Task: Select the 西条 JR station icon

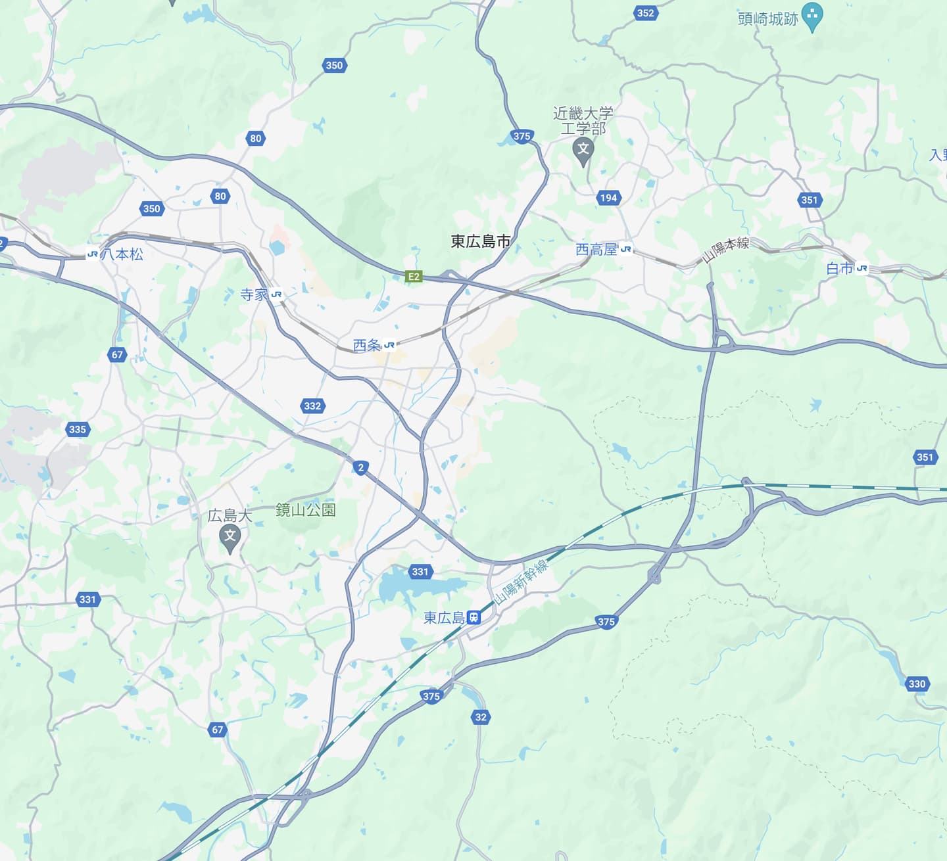Action: tap(389, 344)
